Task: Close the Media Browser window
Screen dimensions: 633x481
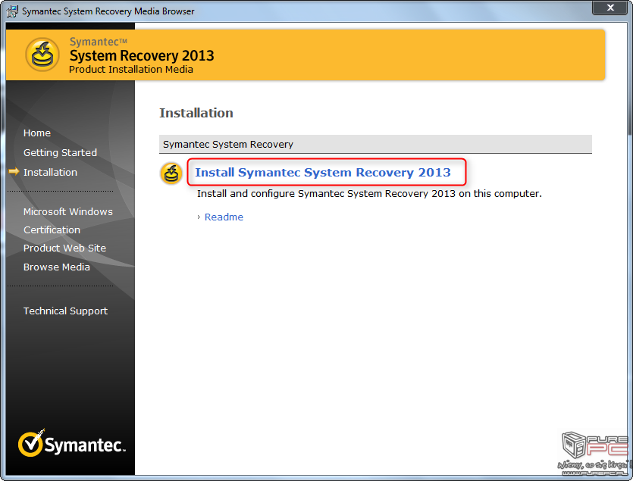Action: 610,8
